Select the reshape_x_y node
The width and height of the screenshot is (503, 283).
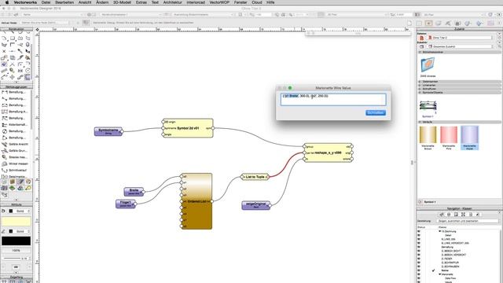328,153
